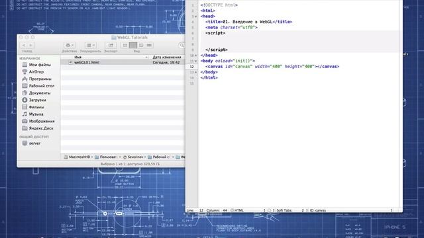The image size is (424, 238).
Task: Open Музыка in Finder sidebar
Action: [x=36, y=114]
